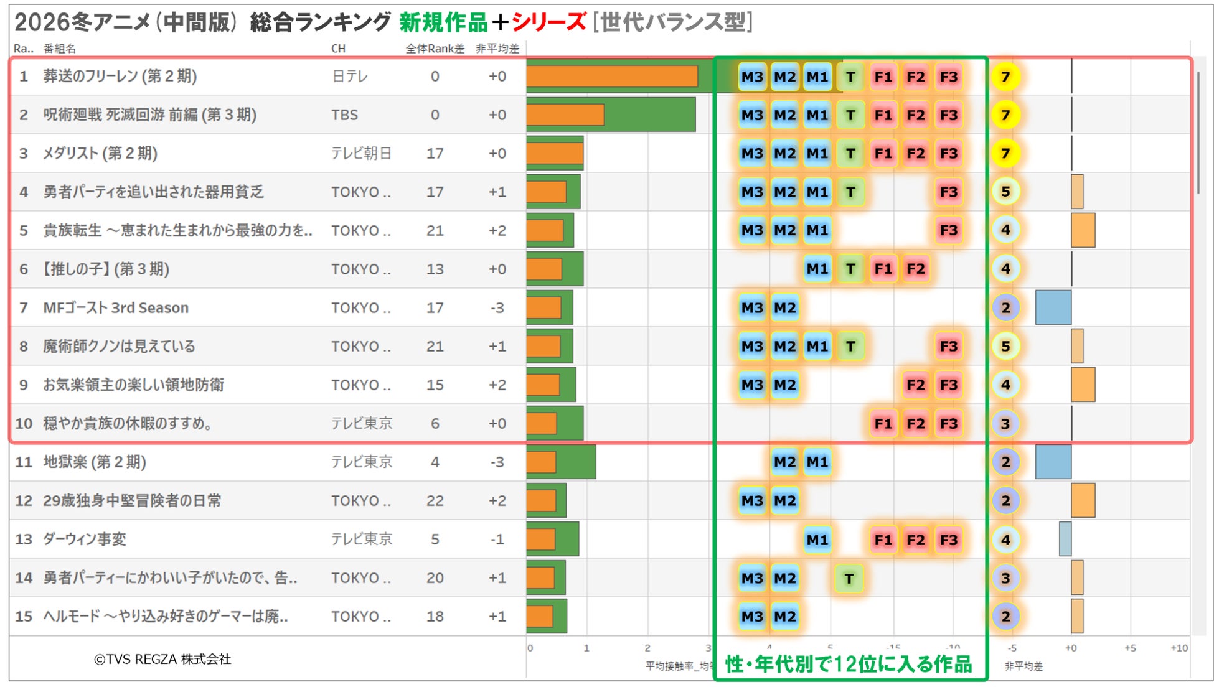This screenshot has height=687, width=1214.
Task: Click the purple 2 circle for MFゴースト
Action: coord(1005,307)
